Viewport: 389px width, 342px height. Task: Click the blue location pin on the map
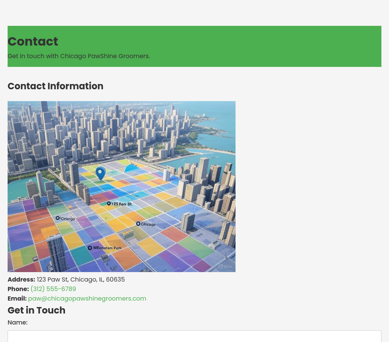[x=100, y=173]
